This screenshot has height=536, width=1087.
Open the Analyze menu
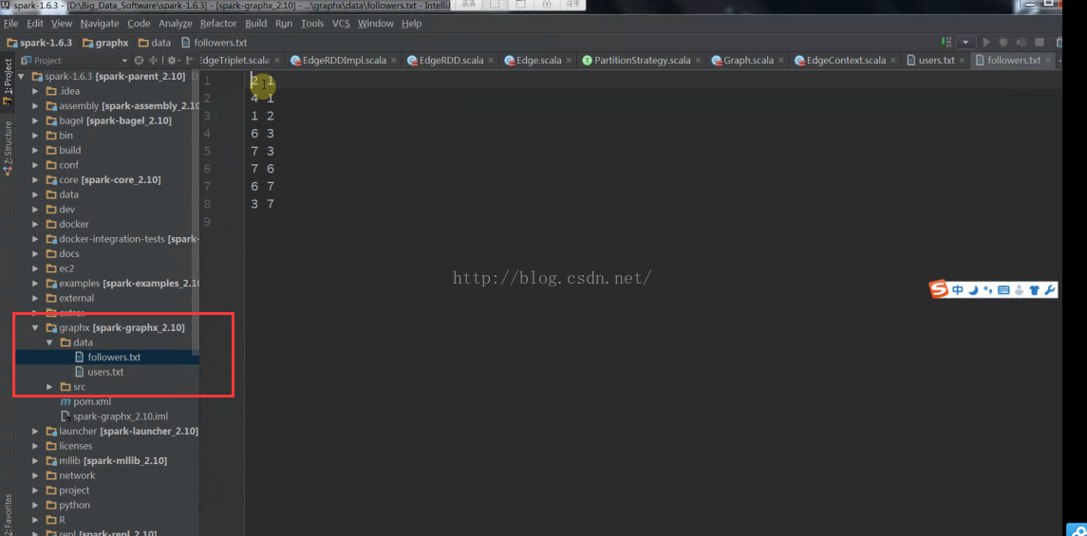pyautogui.click(x=176, y=23)
